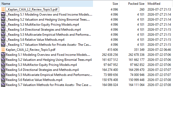Select Reading 5.1 Modeling Overview and Fixed Income
This screenshot has width=173, height=128.
tap(48, 55)
